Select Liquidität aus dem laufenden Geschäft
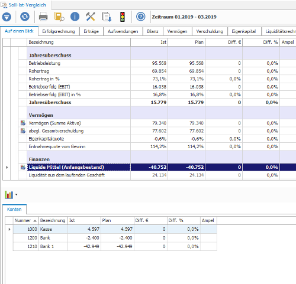This screenshot has width=296, height=284. 157,175
